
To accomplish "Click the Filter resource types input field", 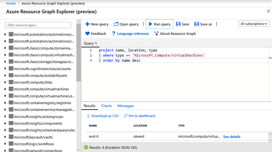I will point(38,25).
